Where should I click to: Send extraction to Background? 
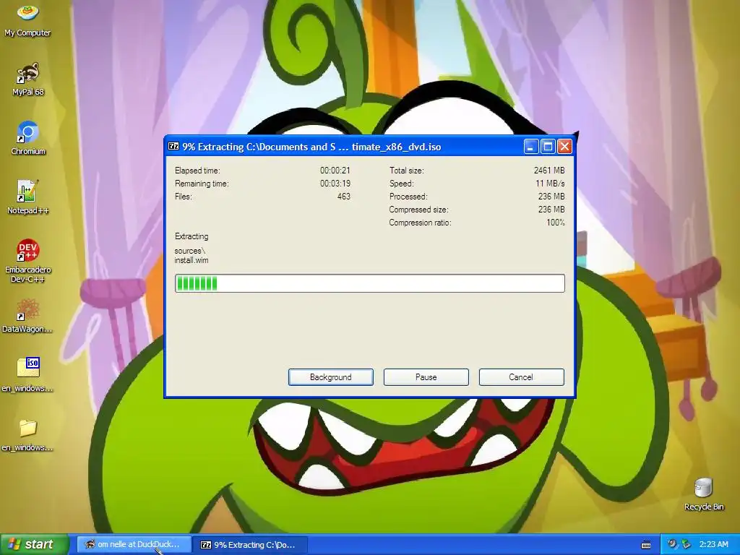331,377
